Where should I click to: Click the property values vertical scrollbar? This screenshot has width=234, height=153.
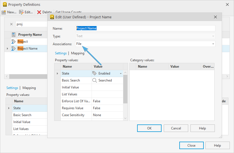point(125,89)
